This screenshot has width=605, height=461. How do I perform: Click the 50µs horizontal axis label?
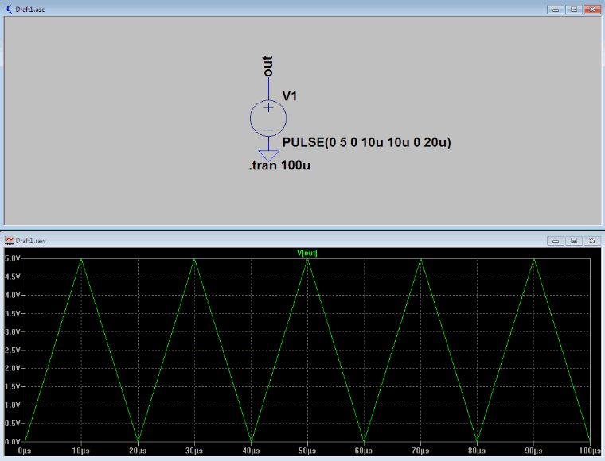[x=307, y=450]
